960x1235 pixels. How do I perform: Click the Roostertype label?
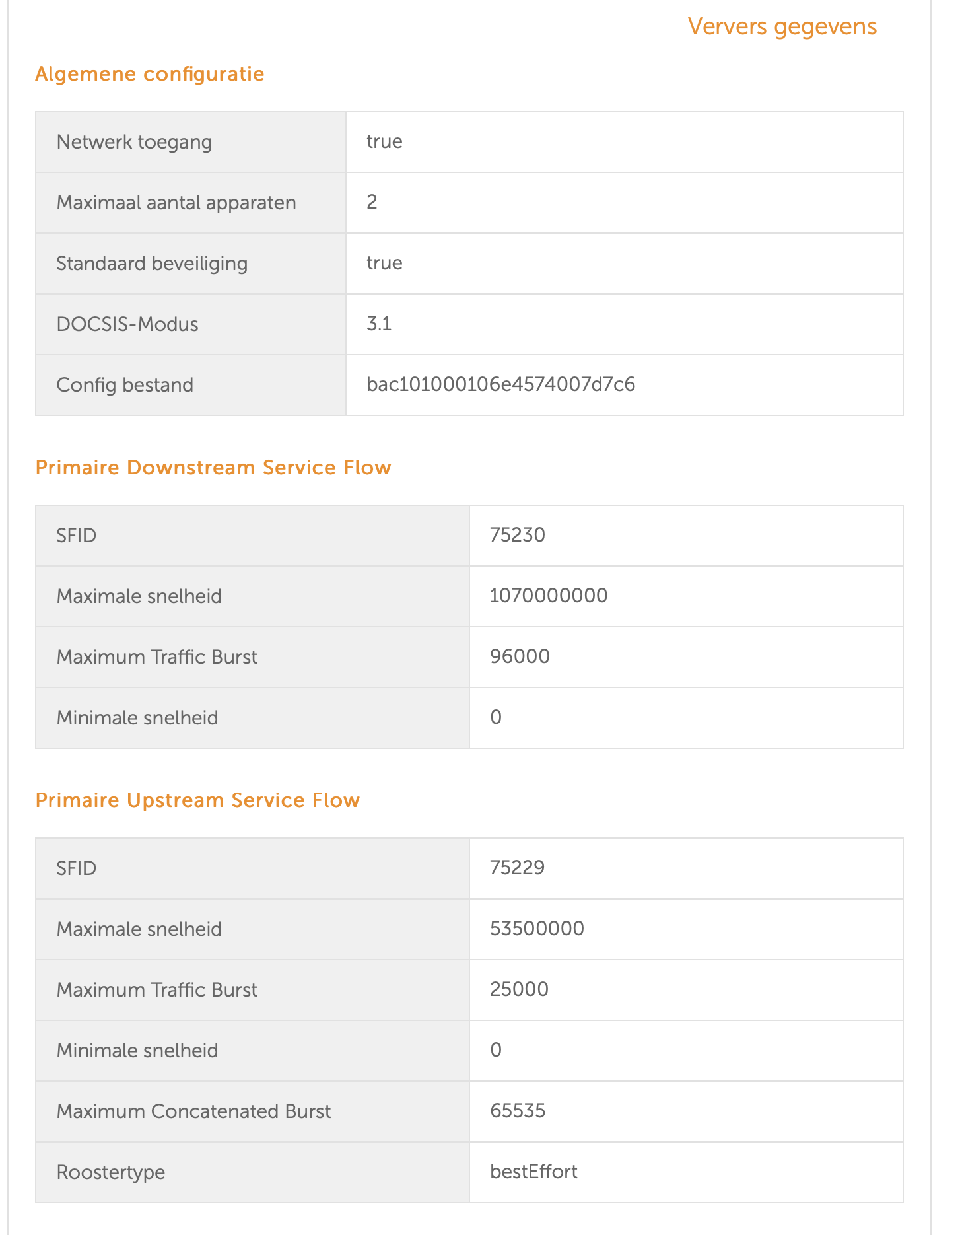(111, 1172)
